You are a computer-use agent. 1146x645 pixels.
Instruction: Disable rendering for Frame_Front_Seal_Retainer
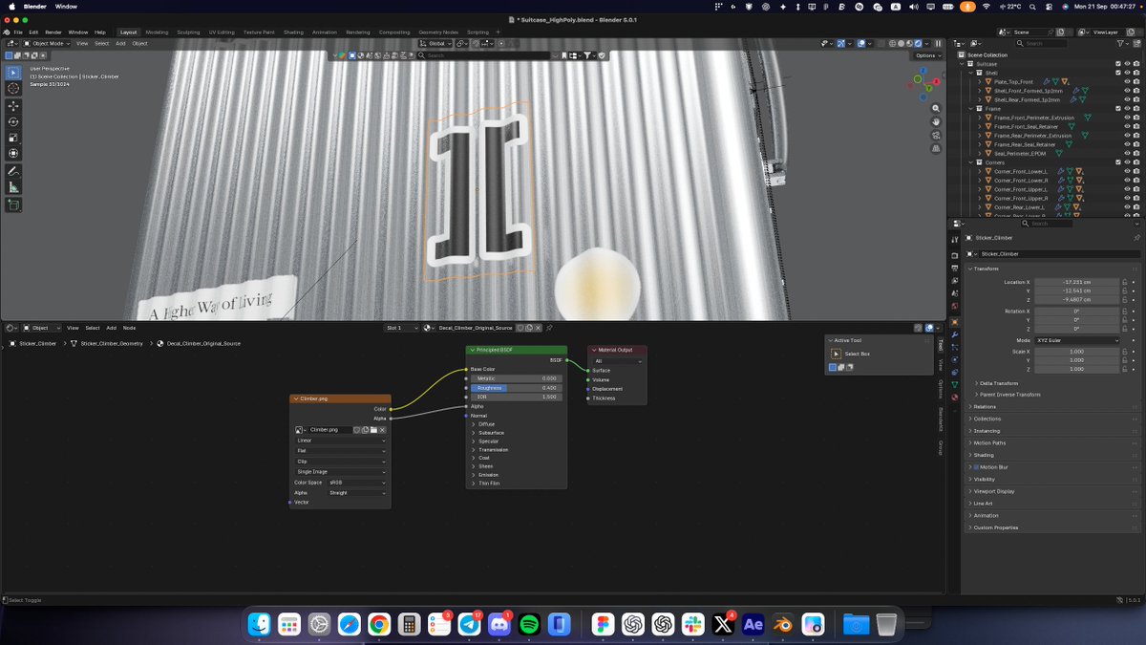(x=1135, y=127)
